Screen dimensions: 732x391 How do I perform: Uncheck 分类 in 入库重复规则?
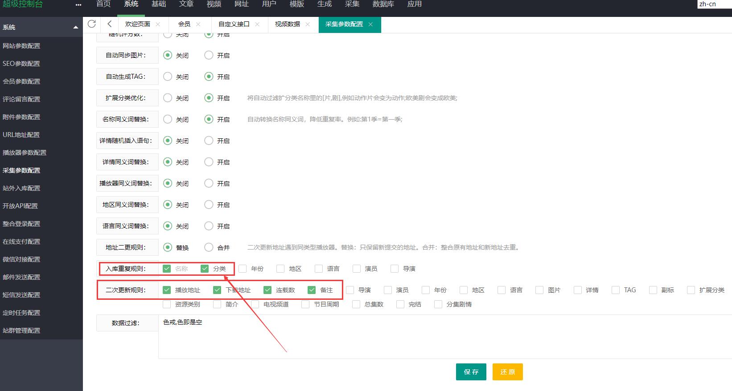(205, 269)
